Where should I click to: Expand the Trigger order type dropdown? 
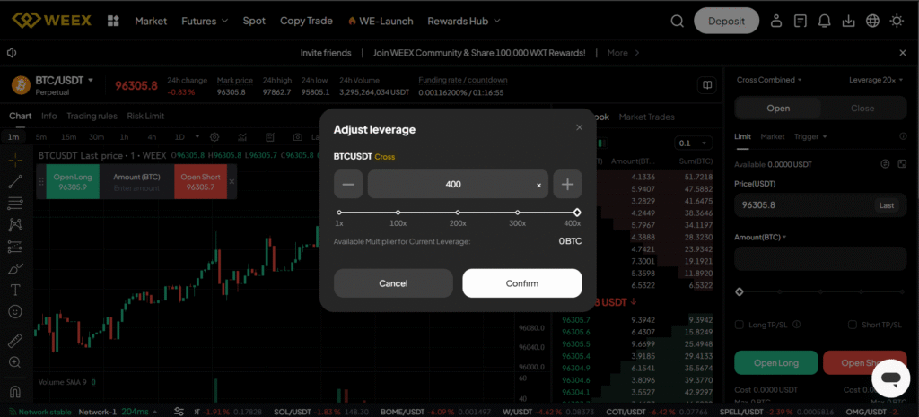pyautogui.click(x=810, y=136)
